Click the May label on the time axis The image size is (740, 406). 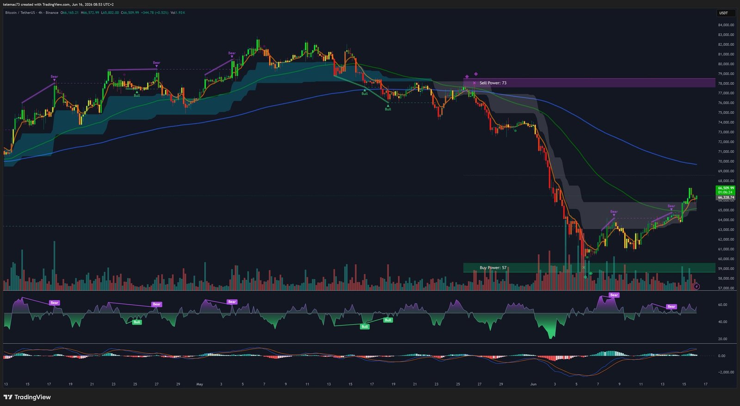point(200,384)
